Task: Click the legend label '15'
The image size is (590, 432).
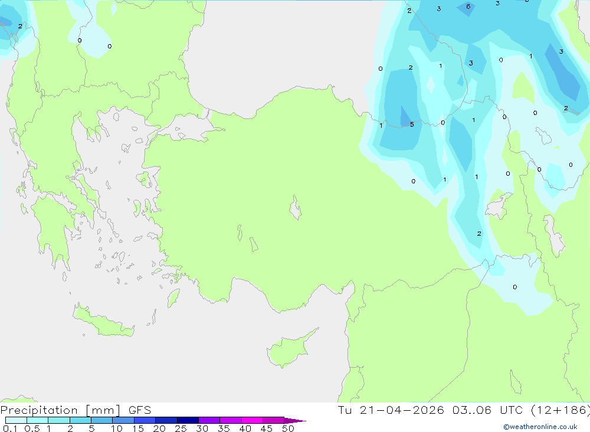Action: (x=138, y=428)
